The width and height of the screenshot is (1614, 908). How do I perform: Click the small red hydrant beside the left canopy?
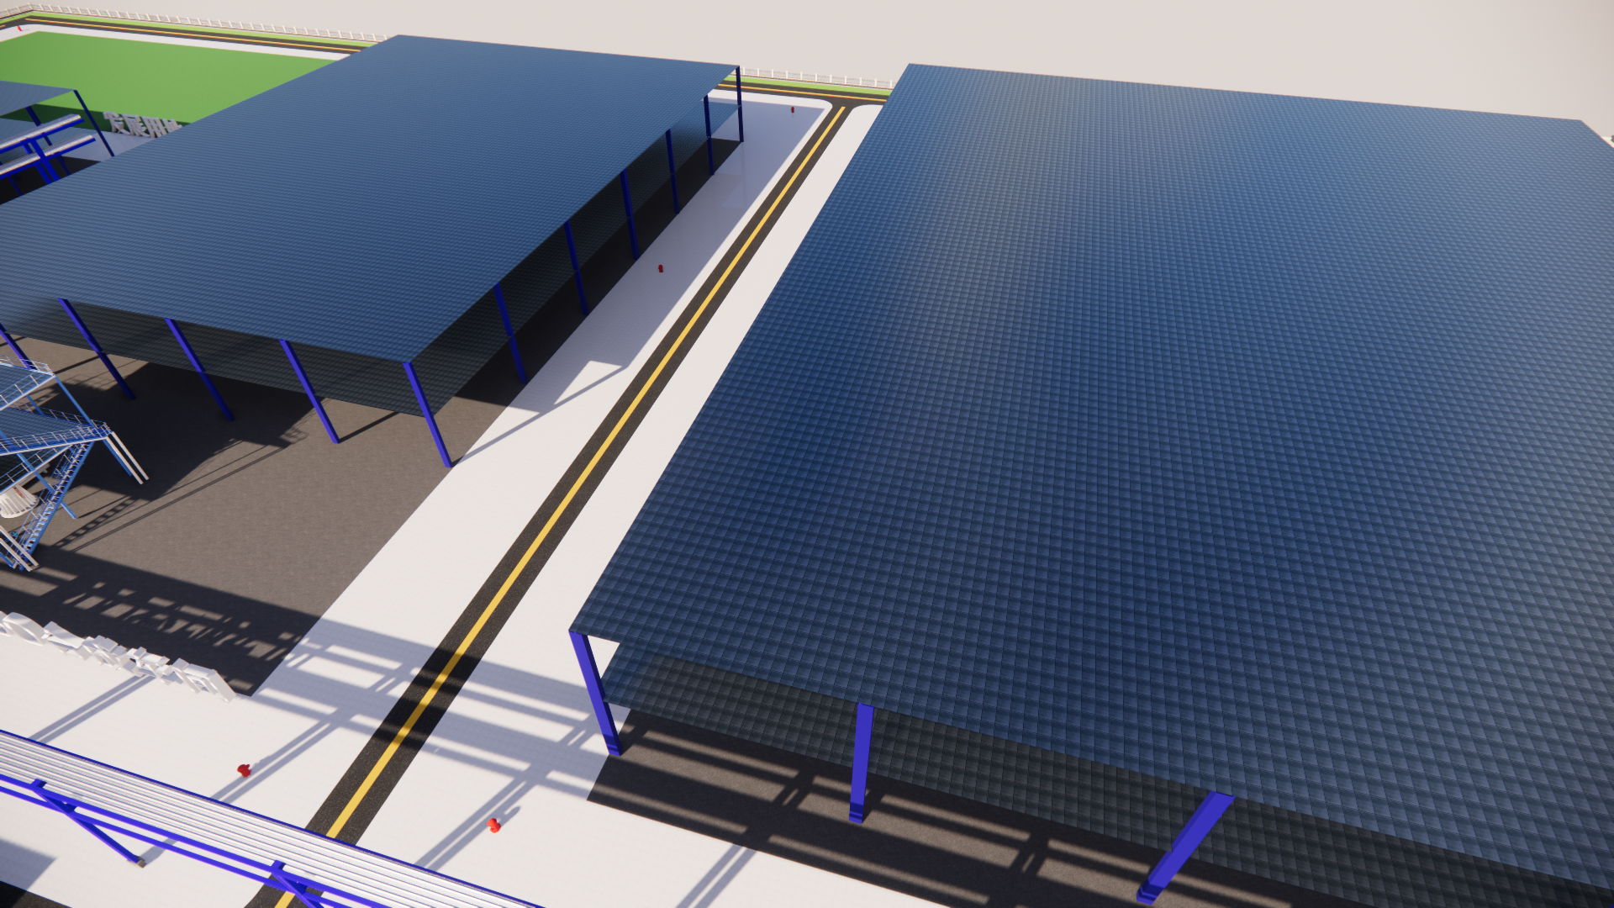(661, 268)
